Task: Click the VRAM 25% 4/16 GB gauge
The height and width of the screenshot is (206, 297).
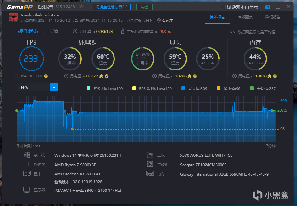Action: coord(207,59)
